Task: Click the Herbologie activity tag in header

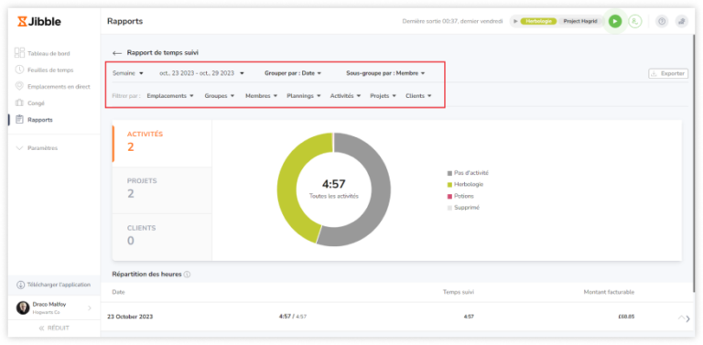Action: [x=538, y=21]
